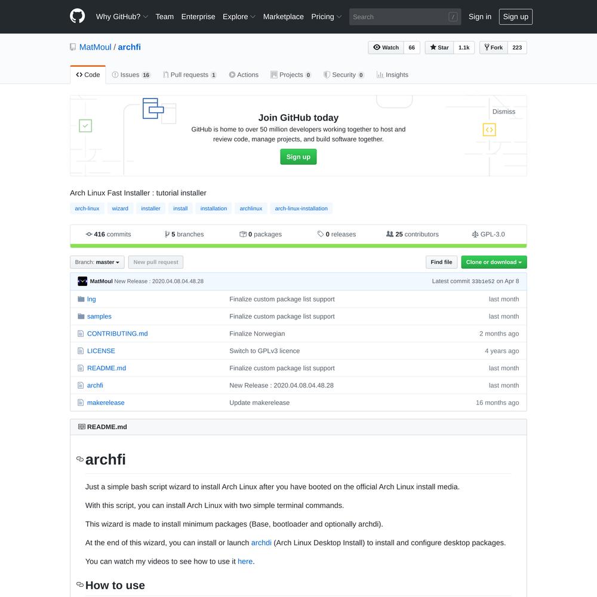Fork the archfi repository
Viewport: 597px width, 597px height.
tap(494, 48)
